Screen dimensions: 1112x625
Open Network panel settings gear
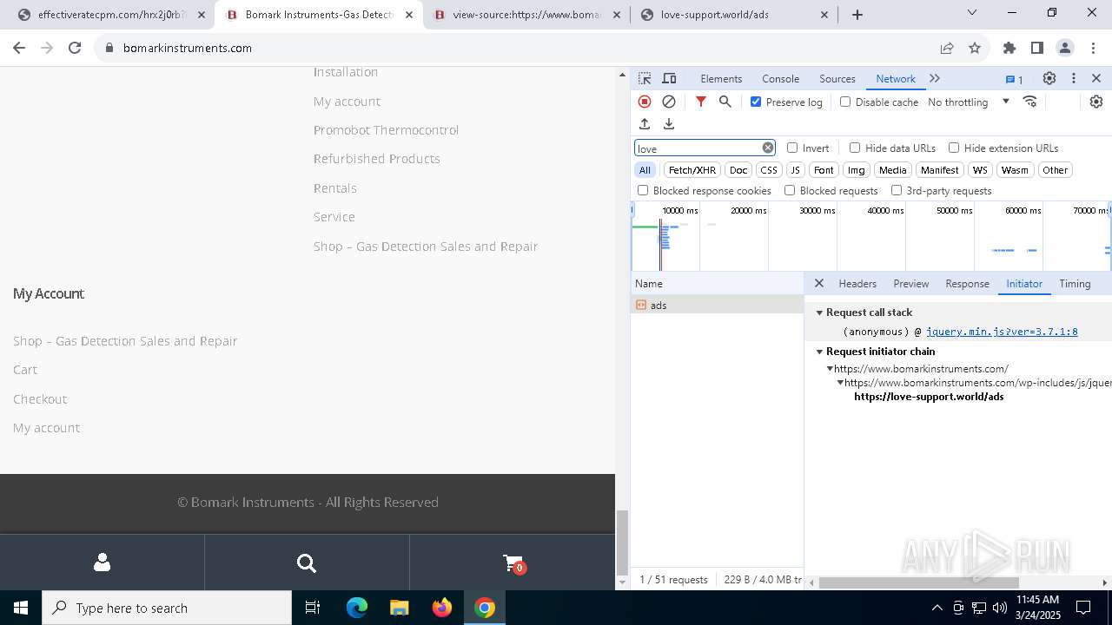click(1096, 102)
